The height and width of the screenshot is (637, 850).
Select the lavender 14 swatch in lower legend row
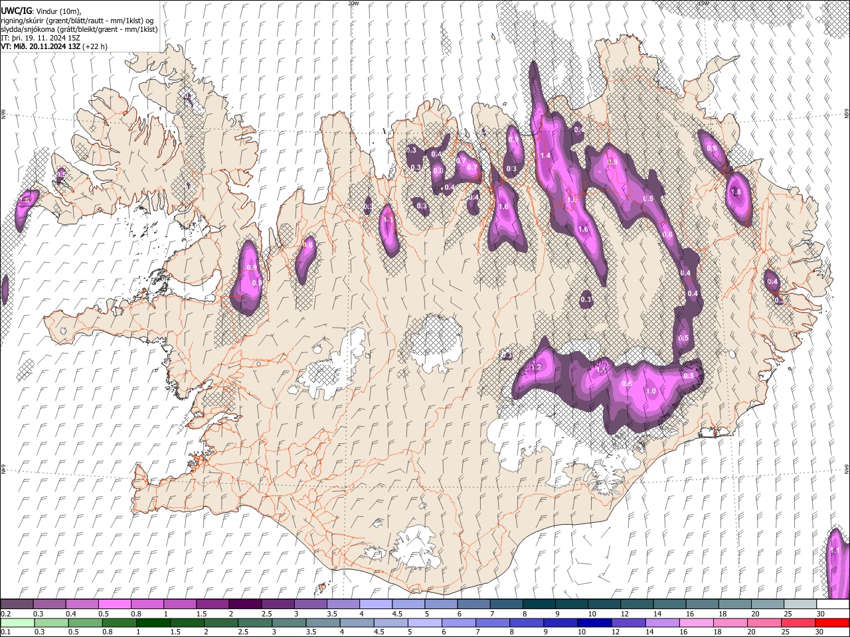[663, 623]
